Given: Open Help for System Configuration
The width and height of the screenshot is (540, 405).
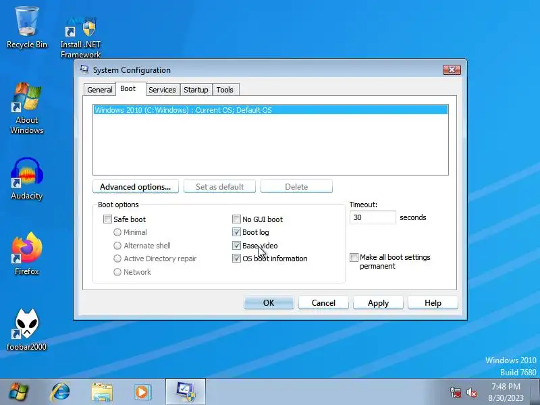Looking at the screenshot, I should click(x=433, y=302).
